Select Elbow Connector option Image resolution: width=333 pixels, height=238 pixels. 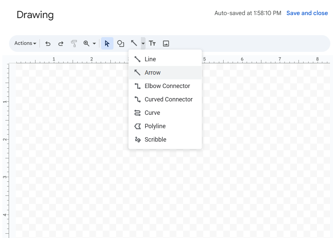(x=167, y=86)
